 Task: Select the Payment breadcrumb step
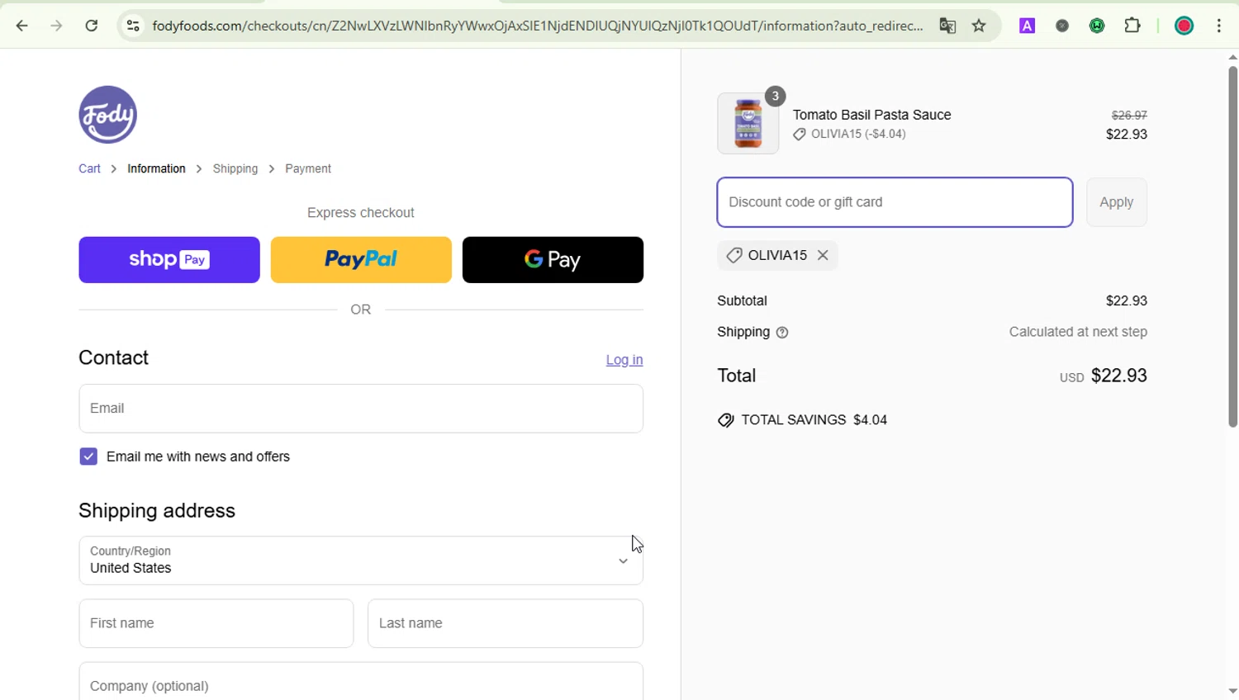pos(308,168)
